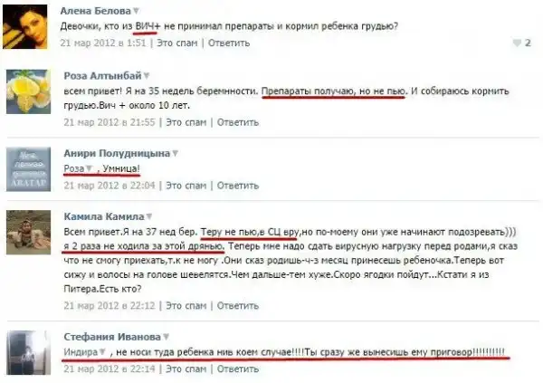
Task: Expand dropdown arrow next to Камила Камила
Action: click(x=149, y=216)
